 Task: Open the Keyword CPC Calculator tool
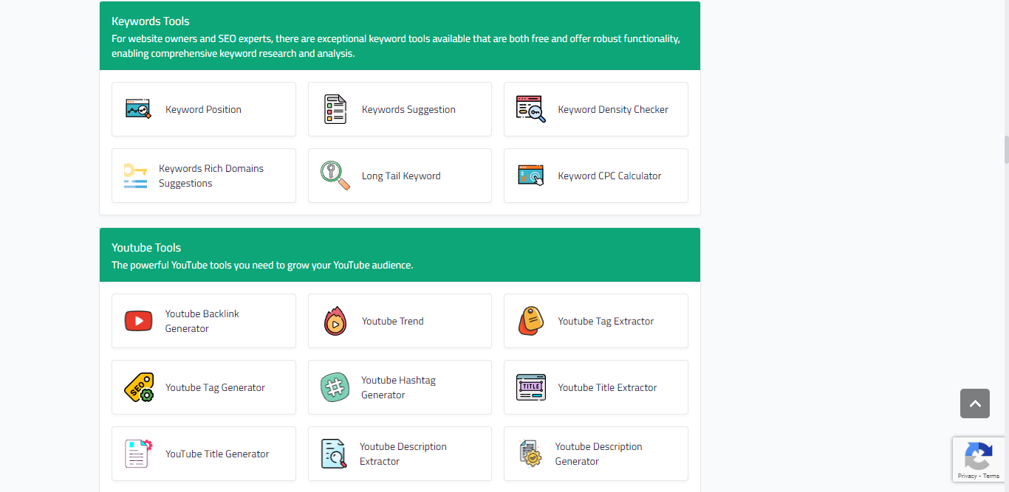click(596, 176)
